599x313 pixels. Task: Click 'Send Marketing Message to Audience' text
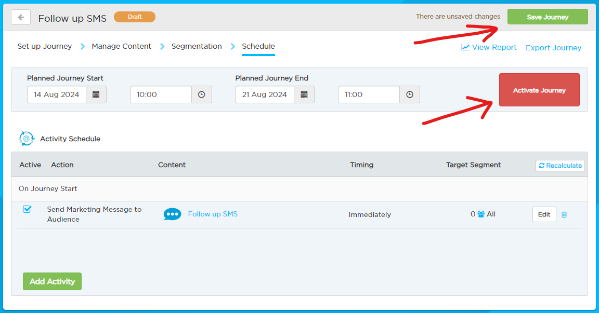click(x=94, y=214)
